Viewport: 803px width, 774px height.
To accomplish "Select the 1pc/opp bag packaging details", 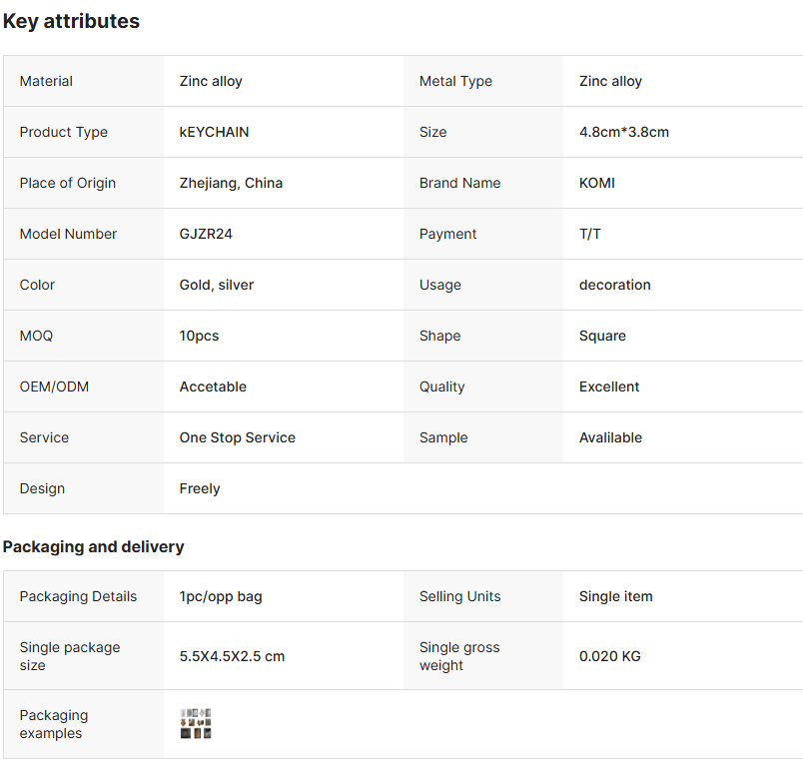I will click(x=221, y=596).
